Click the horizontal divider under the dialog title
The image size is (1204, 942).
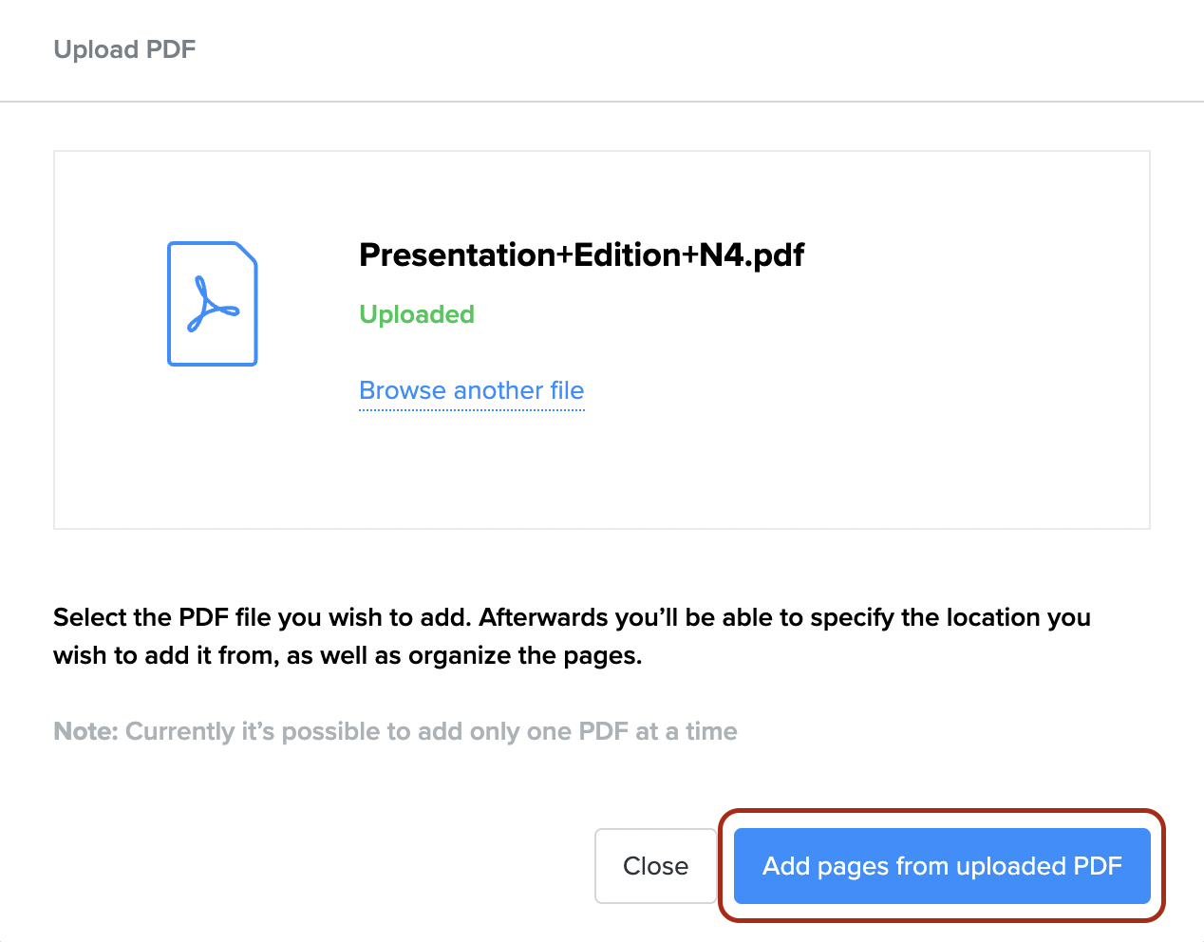click(x=602, y=101)
